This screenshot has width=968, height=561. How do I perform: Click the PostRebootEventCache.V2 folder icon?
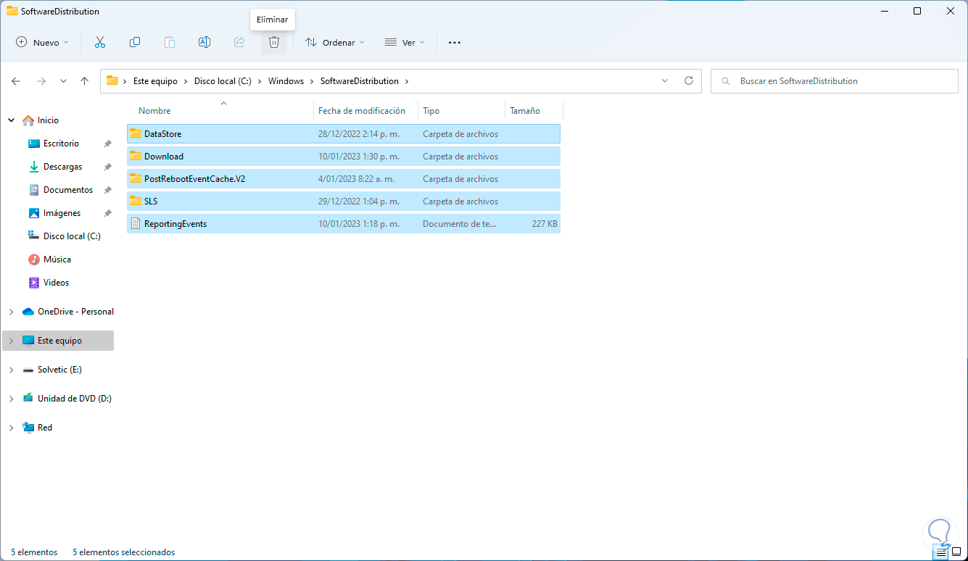(135, 178)
